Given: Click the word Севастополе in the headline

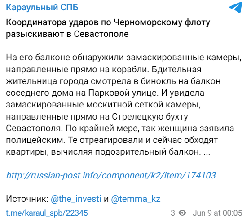Looking at the screenshot, I should 101,34.
